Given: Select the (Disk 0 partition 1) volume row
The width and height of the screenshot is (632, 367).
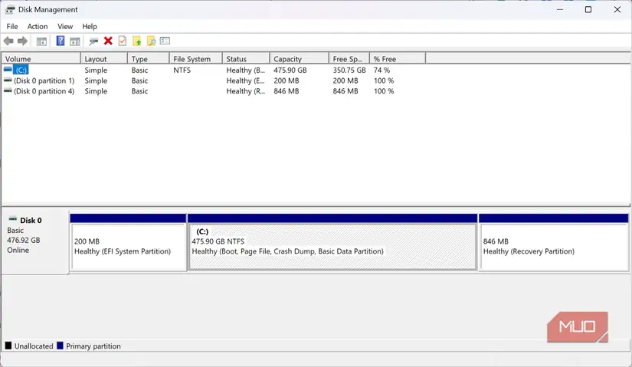Looking at the screenshot, I should [214, 80].
